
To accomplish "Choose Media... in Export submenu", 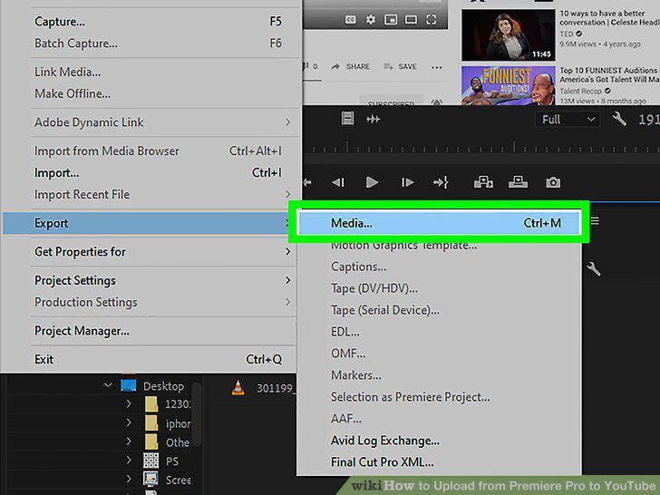I will coord(439,223).
